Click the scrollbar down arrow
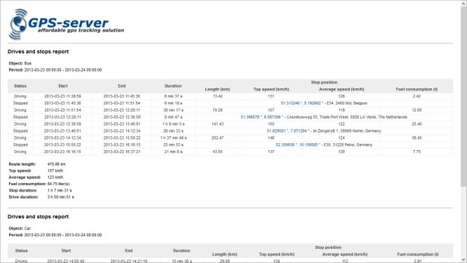This screenshot has width=467, height=263. tap(463, 259)
